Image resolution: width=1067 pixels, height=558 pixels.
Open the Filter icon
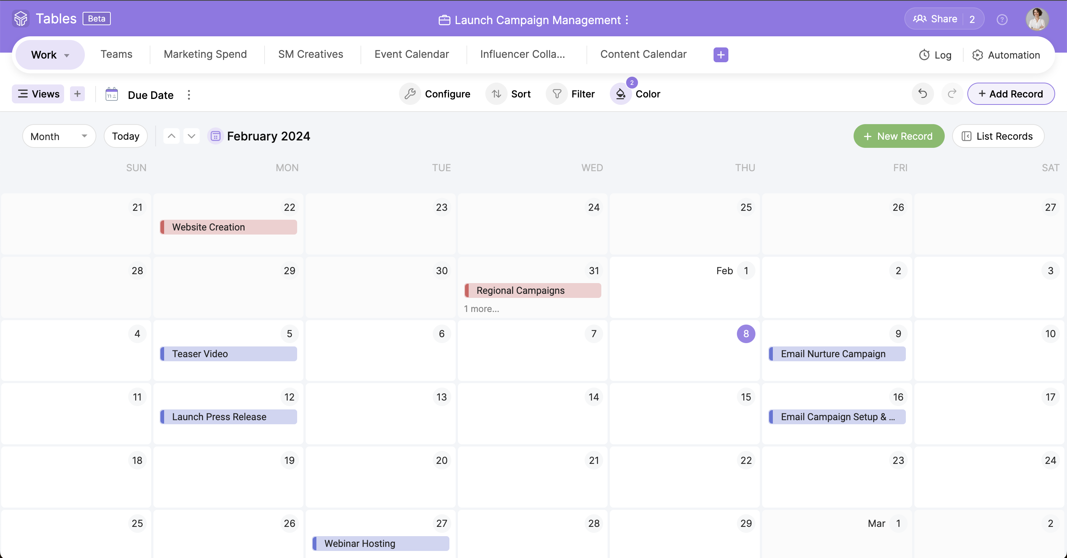coord(557,94)
